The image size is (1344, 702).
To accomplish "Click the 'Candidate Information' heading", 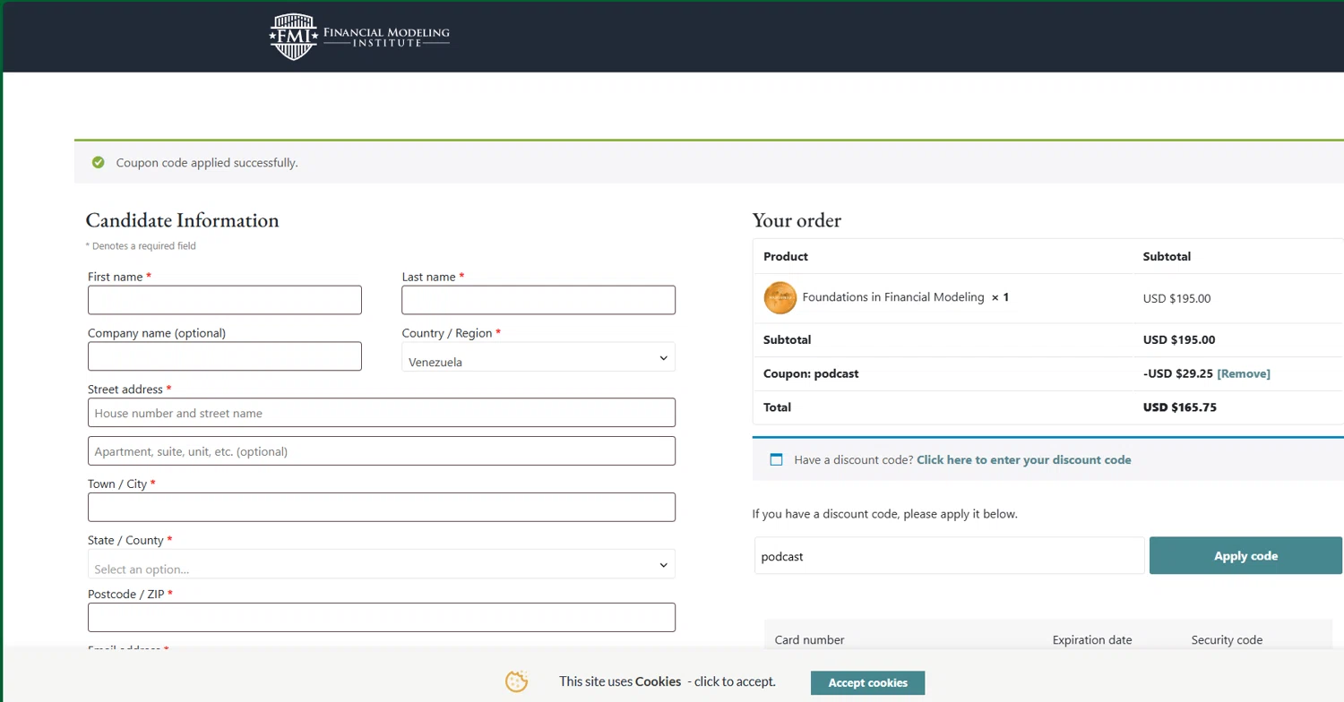I will [183, 220].
